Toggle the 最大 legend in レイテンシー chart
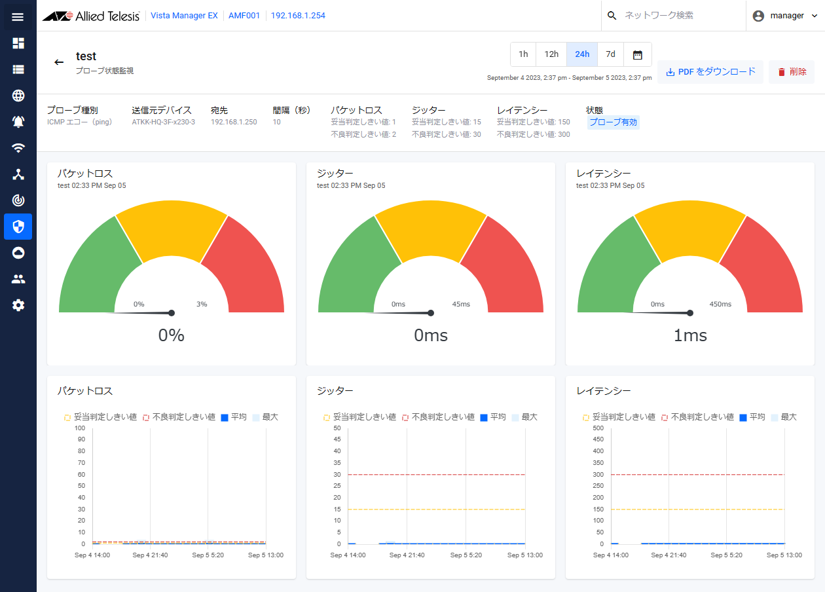 click(784, 417)
